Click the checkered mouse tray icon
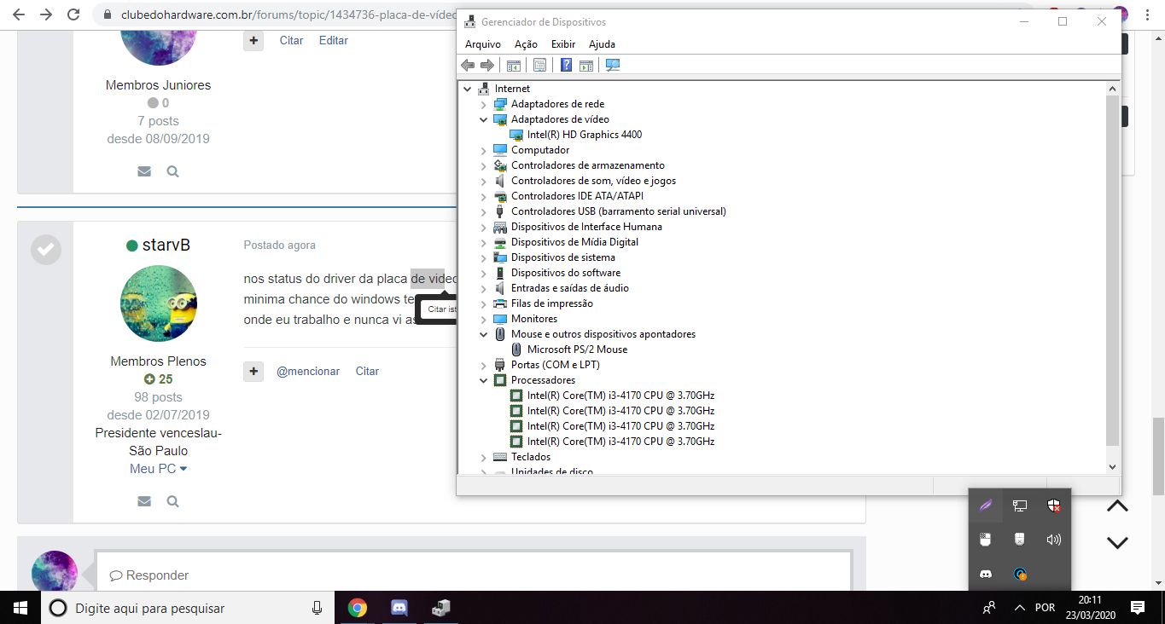The width and height of the screenshot is (1165, 624). (x=985, y=540)
